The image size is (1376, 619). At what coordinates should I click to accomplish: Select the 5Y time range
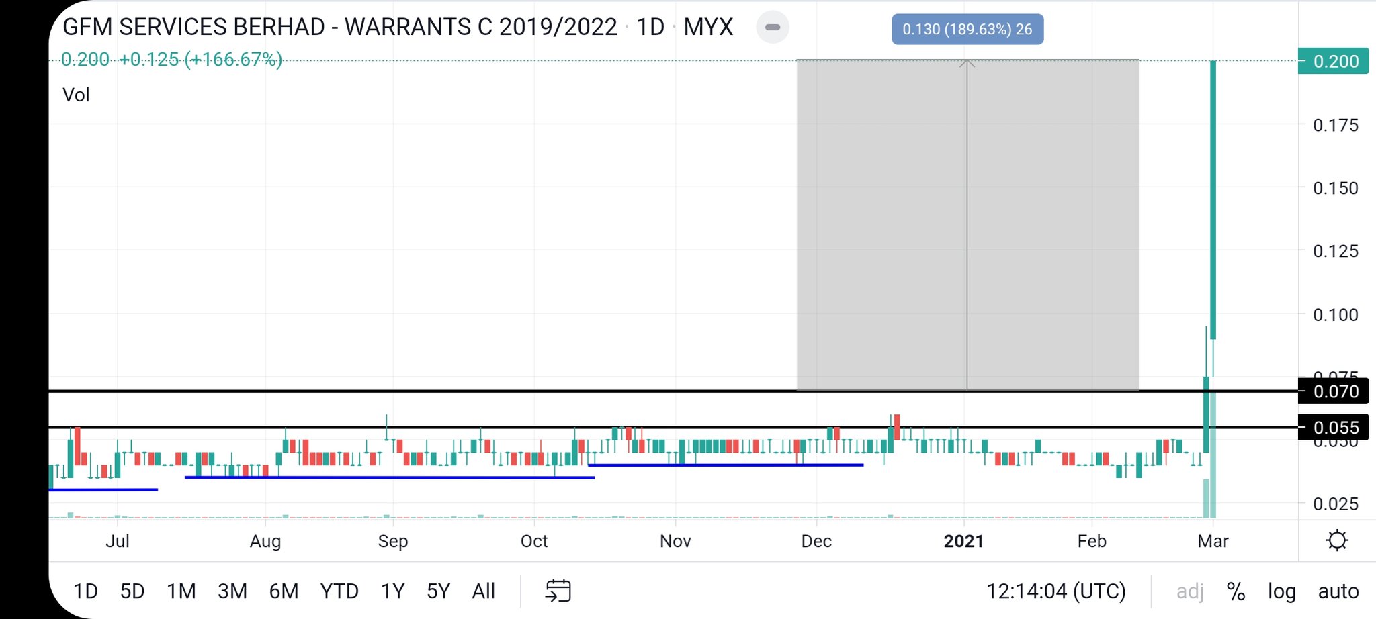[438, 591]
